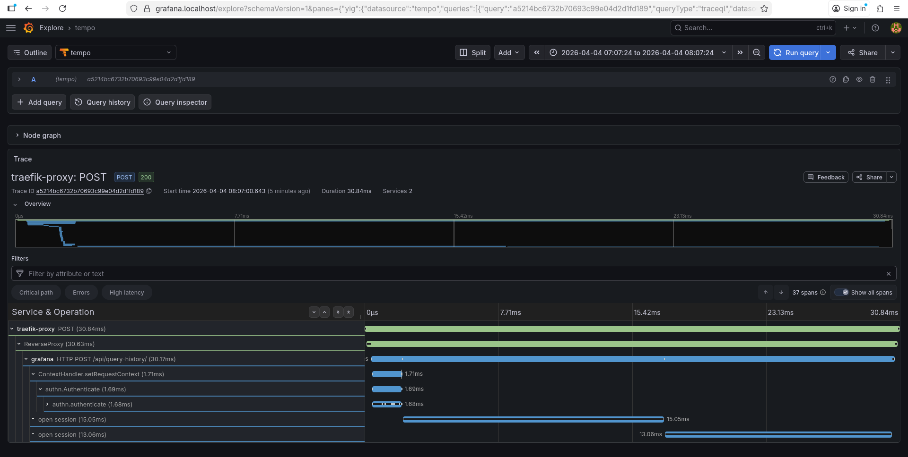The height and width of the screenshot is (457, 908).
Task: Jump to previous matching span
Action: point(766,292)
